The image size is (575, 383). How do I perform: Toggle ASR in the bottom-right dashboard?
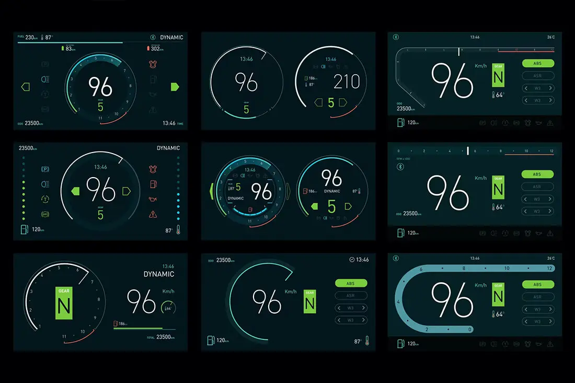(x=537, y=297)
